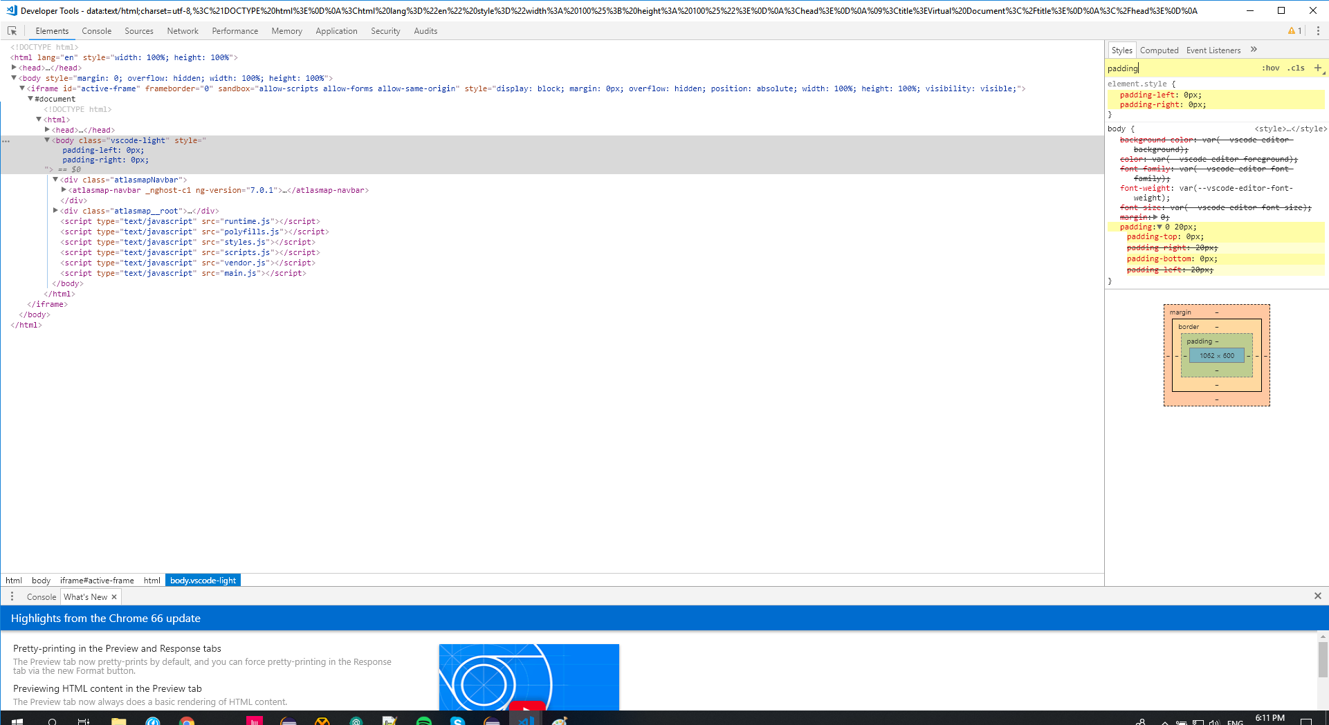The image size is (1329, 725).
Task: Open the Security panel tab
Action: pos(385,31)
